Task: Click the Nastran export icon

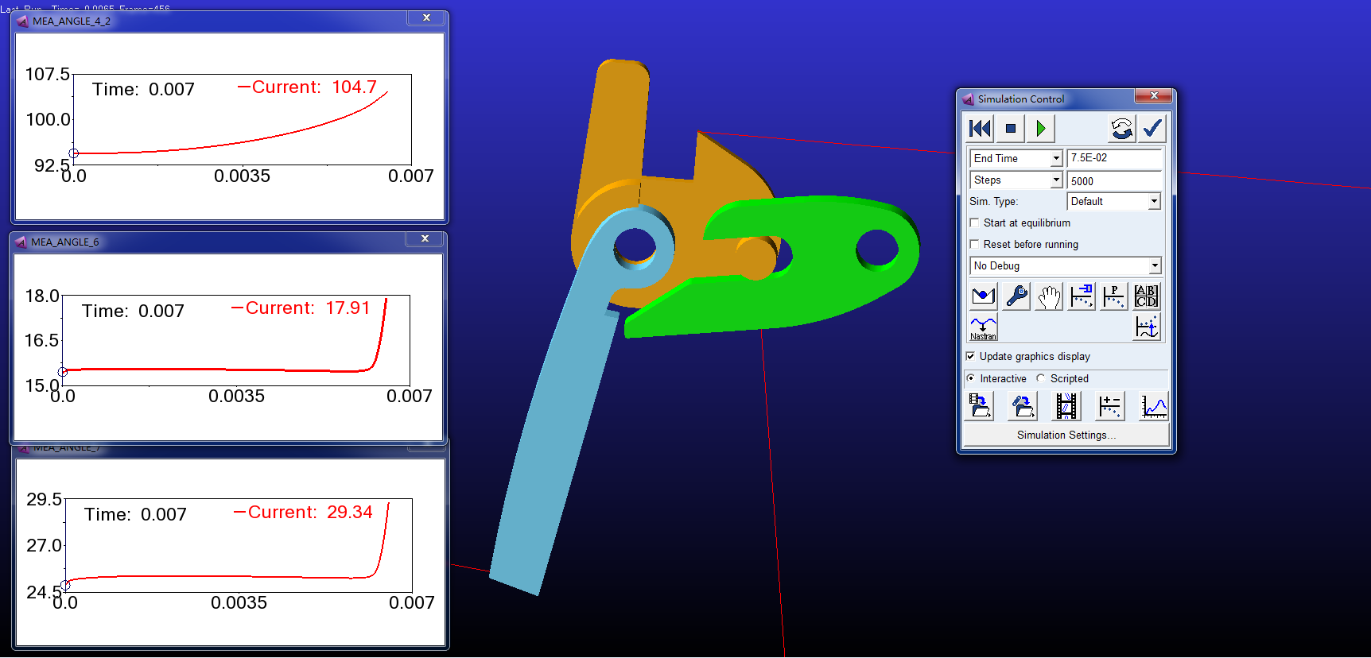Action: click(x=984, y=327)
